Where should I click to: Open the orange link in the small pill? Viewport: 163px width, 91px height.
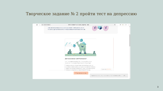click(109, 69)
